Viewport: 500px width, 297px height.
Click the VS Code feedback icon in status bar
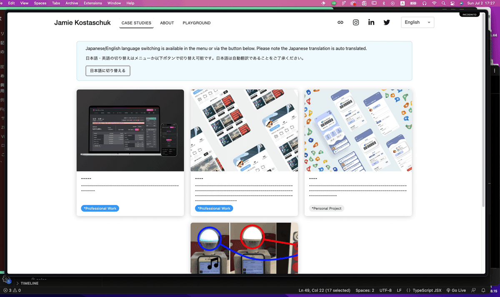(x=474, y=290)
